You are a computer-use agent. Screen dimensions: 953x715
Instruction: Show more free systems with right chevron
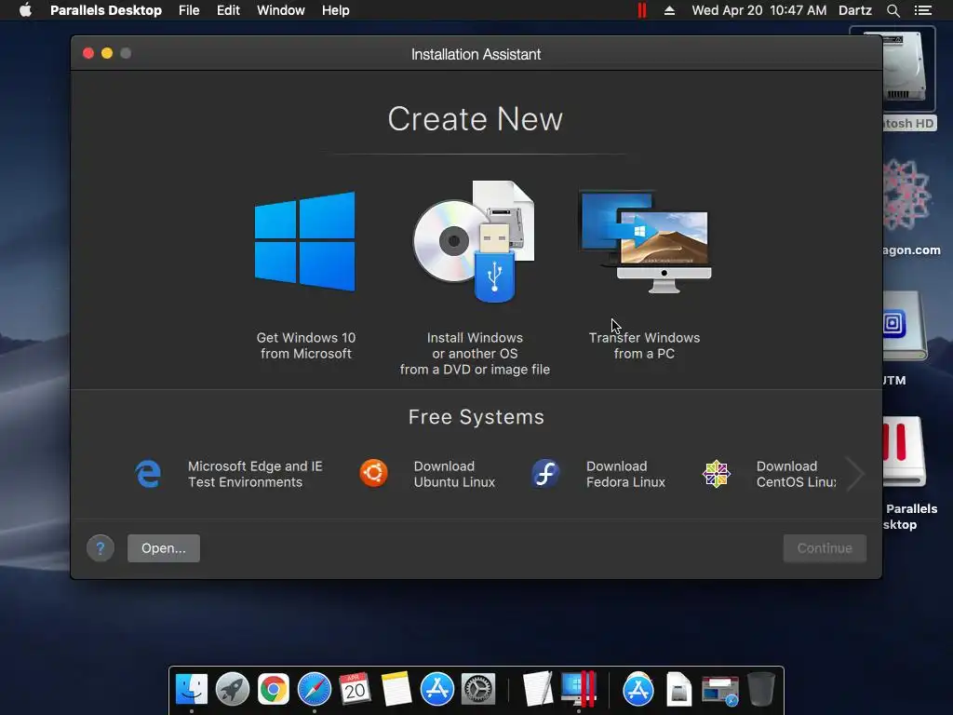855,474
